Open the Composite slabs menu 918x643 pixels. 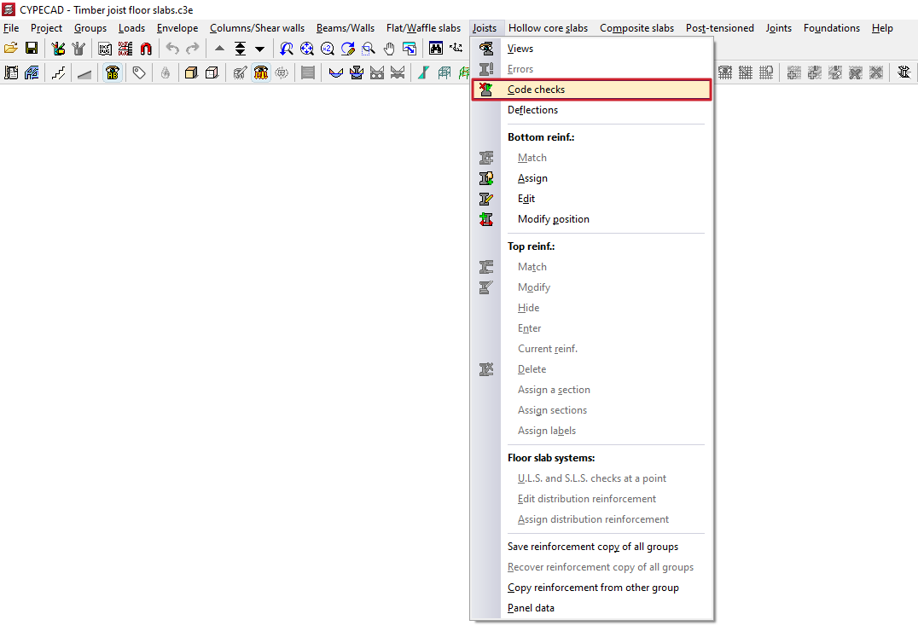pos(636,28)
